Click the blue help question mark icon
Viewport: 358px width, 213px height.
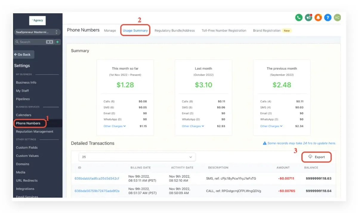pos(328,18)
